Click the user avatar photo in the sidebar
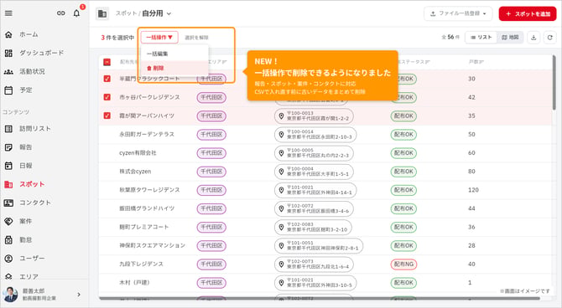The image size is (562, 308). click(x=10, y=295)
